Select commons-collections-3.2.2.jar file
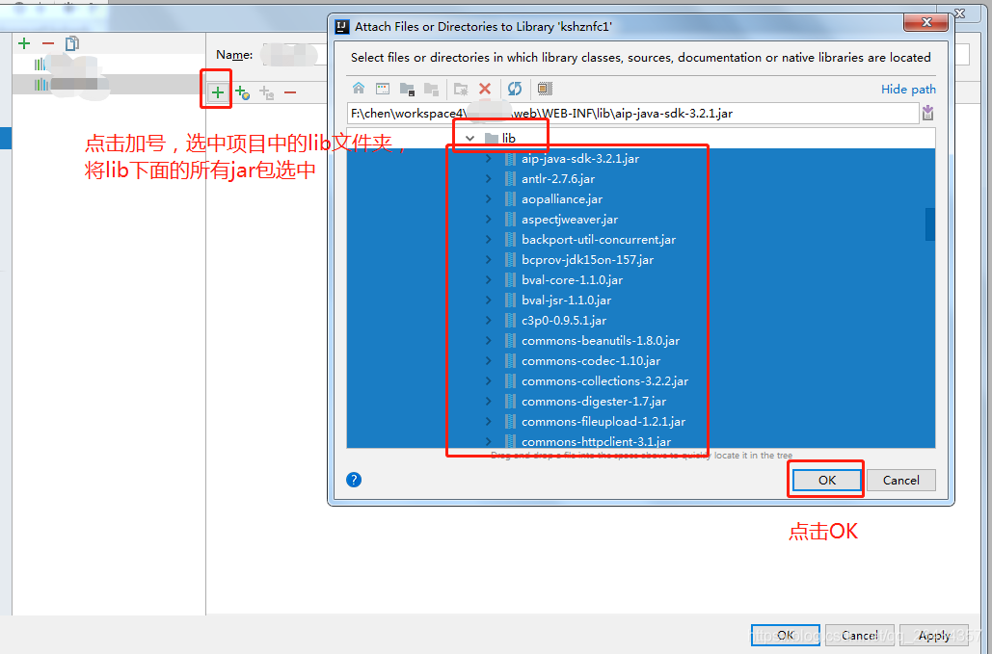Screen dimensions: 992x654 (x=604, y=381)
